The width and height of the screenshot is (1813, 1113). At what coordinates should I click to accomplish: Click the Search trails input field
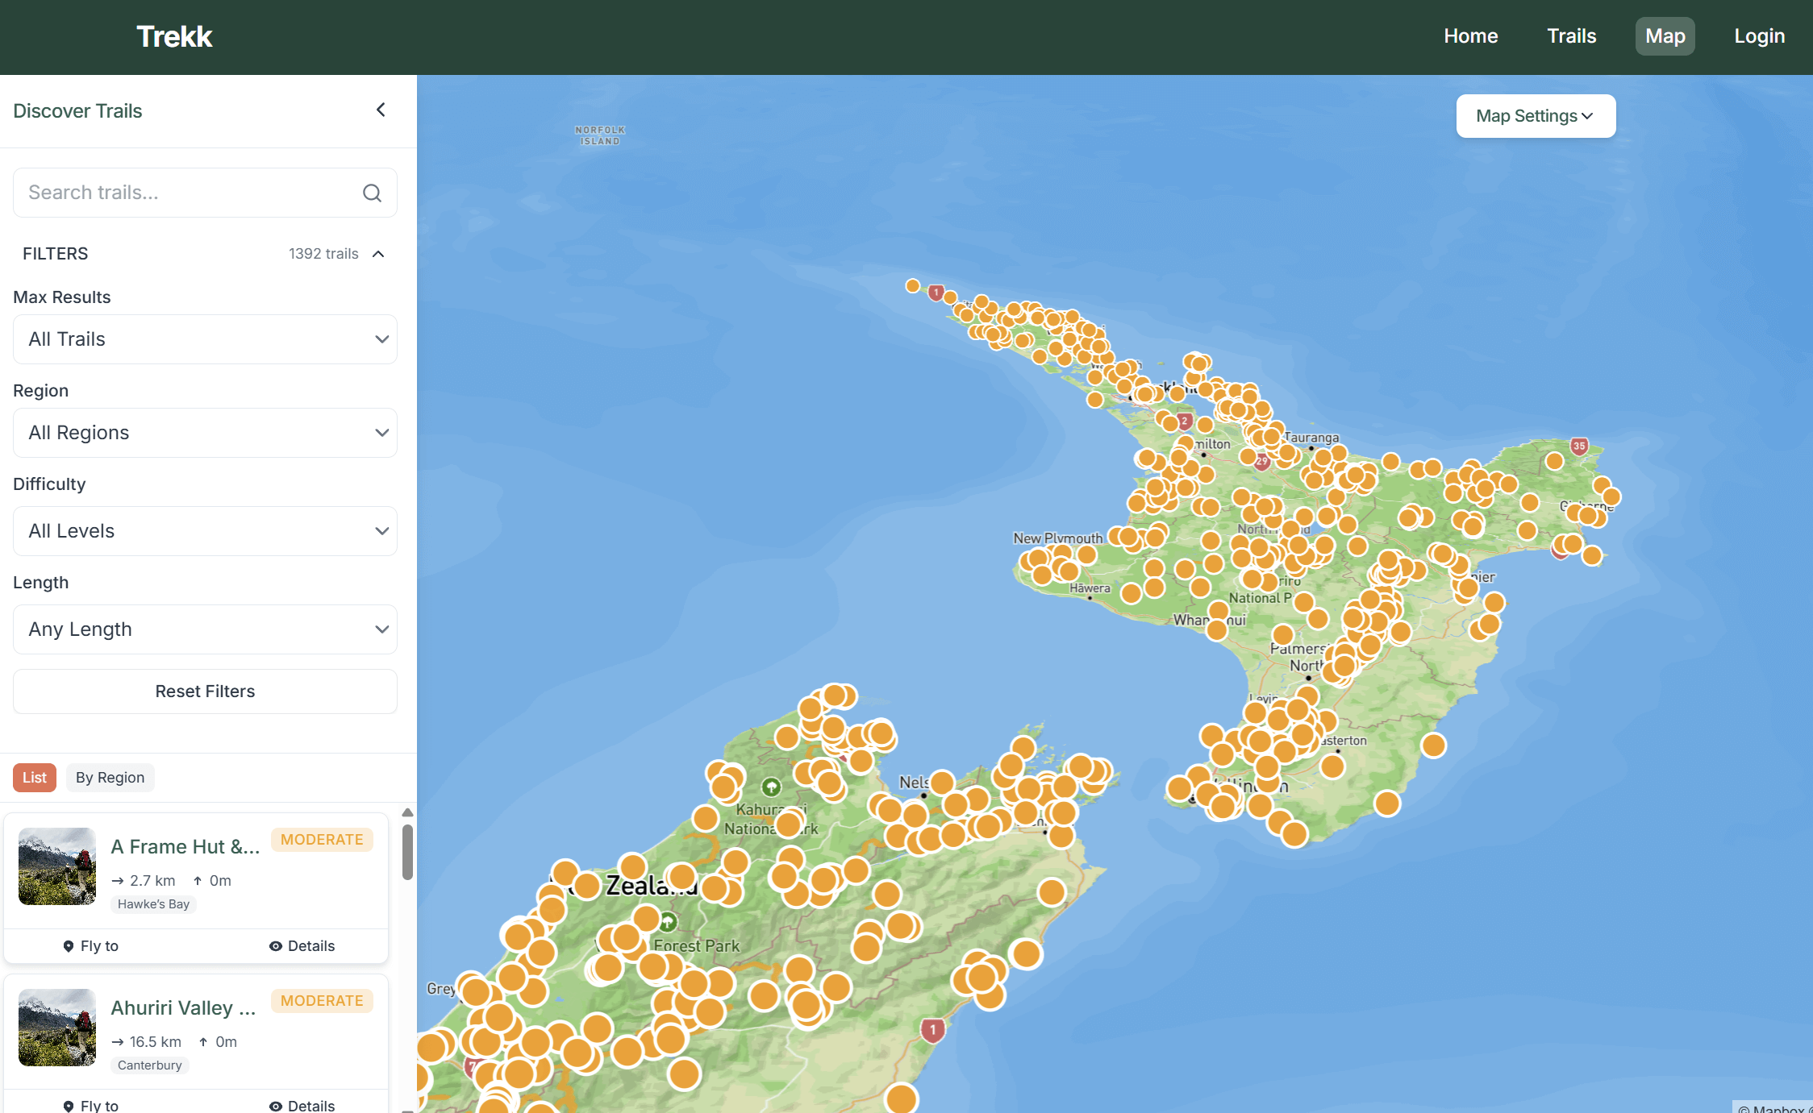coord(177,192)
